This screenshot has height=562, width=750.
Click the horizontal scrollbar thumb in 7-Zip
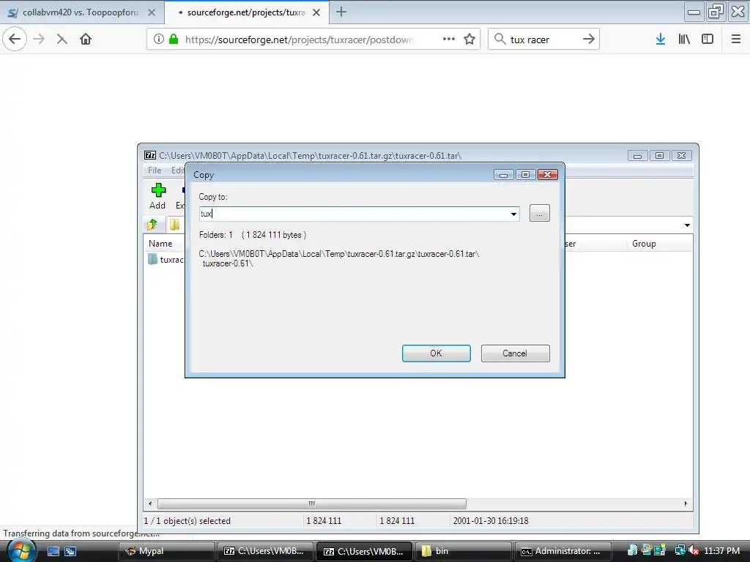click(x=312, y=503)
